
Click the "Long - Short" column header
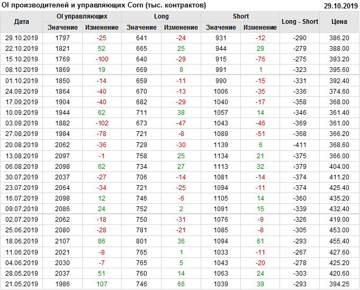coord(300,22)
